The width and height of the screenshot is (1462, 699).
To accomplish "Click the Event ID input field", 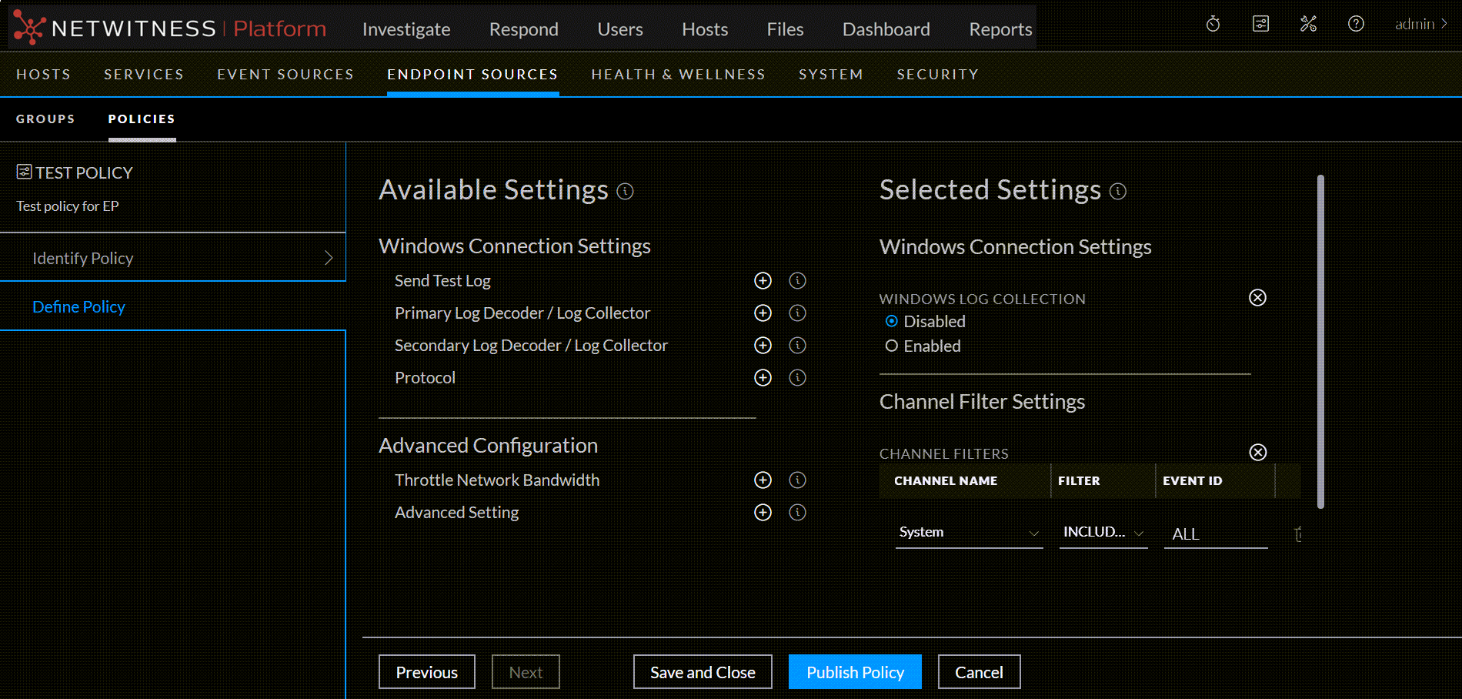I will 1215,534.
